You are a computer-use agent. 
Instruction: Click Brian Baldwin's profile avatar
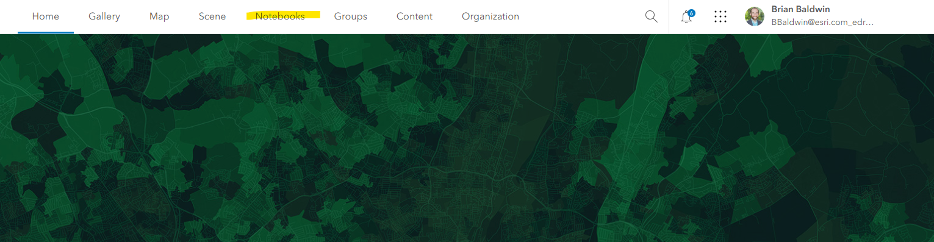tap(755, 16)
